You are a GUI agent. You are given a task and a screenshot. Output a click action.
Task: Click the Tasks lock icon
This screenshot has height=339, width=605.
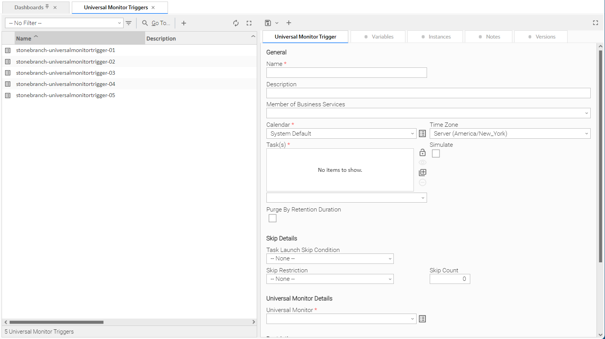click(422, 153)
